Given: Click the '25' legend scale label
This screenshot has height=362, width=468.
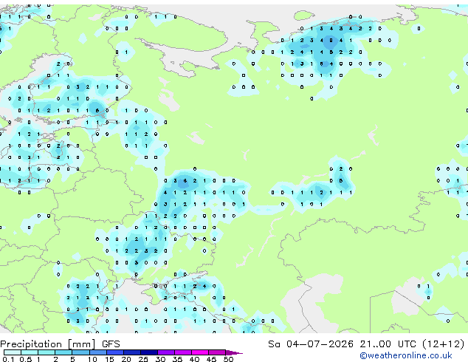Looking at the screenshot, I should coord(143,359).
